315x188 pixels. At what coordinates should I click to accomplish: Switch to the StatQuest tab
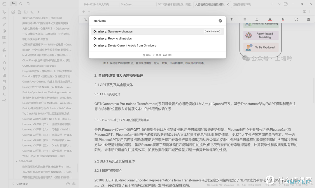[127, 4]
